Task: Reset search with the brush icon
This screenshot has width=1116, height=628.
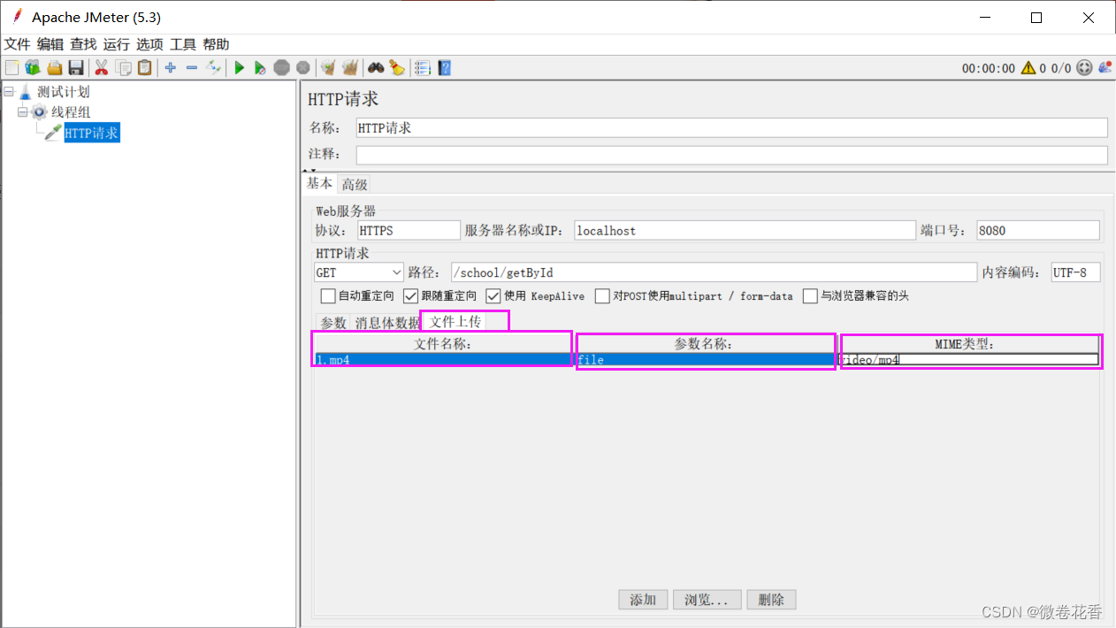Action: point(397,67)
